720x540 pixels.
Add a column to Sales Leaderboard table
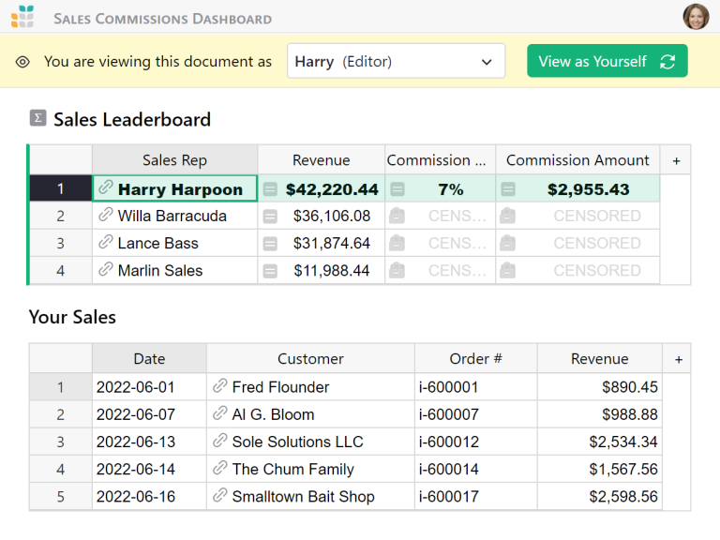[x=676, y=160]
